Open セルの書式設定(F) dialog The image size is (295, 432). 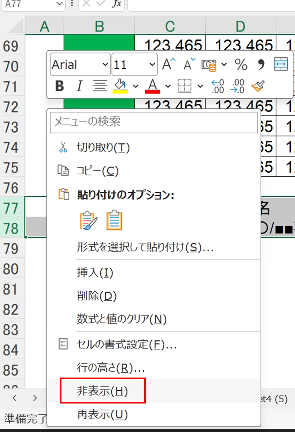[154, 344]
